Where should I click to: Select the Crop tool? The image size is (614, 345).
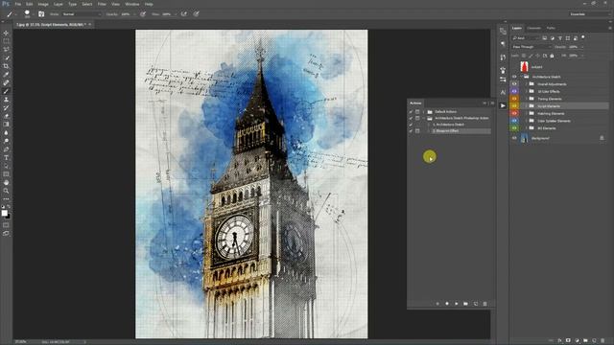pyautogui.click(x=6, y=66)
